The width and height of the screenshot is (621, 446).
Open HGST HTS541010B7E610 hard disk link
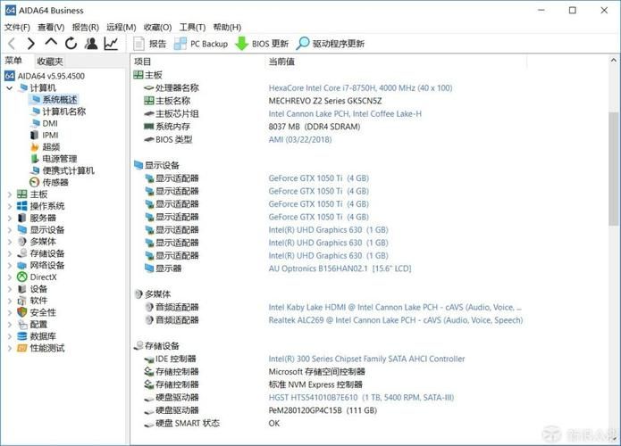[361, 397]
